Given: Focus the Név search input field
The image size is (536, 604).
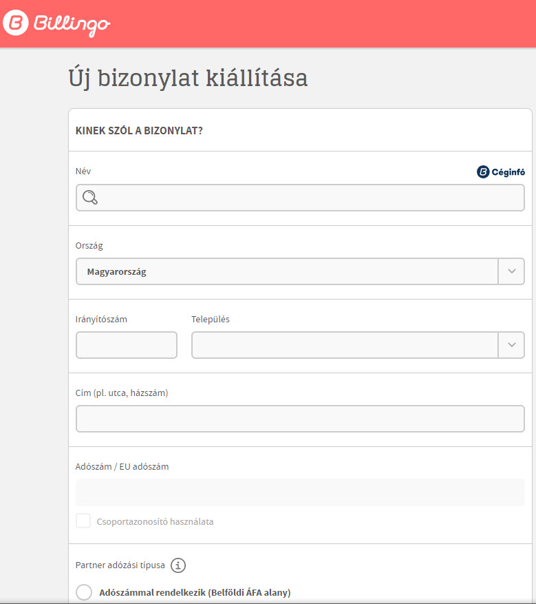Looking at the screenshot, I should [300, 198].
